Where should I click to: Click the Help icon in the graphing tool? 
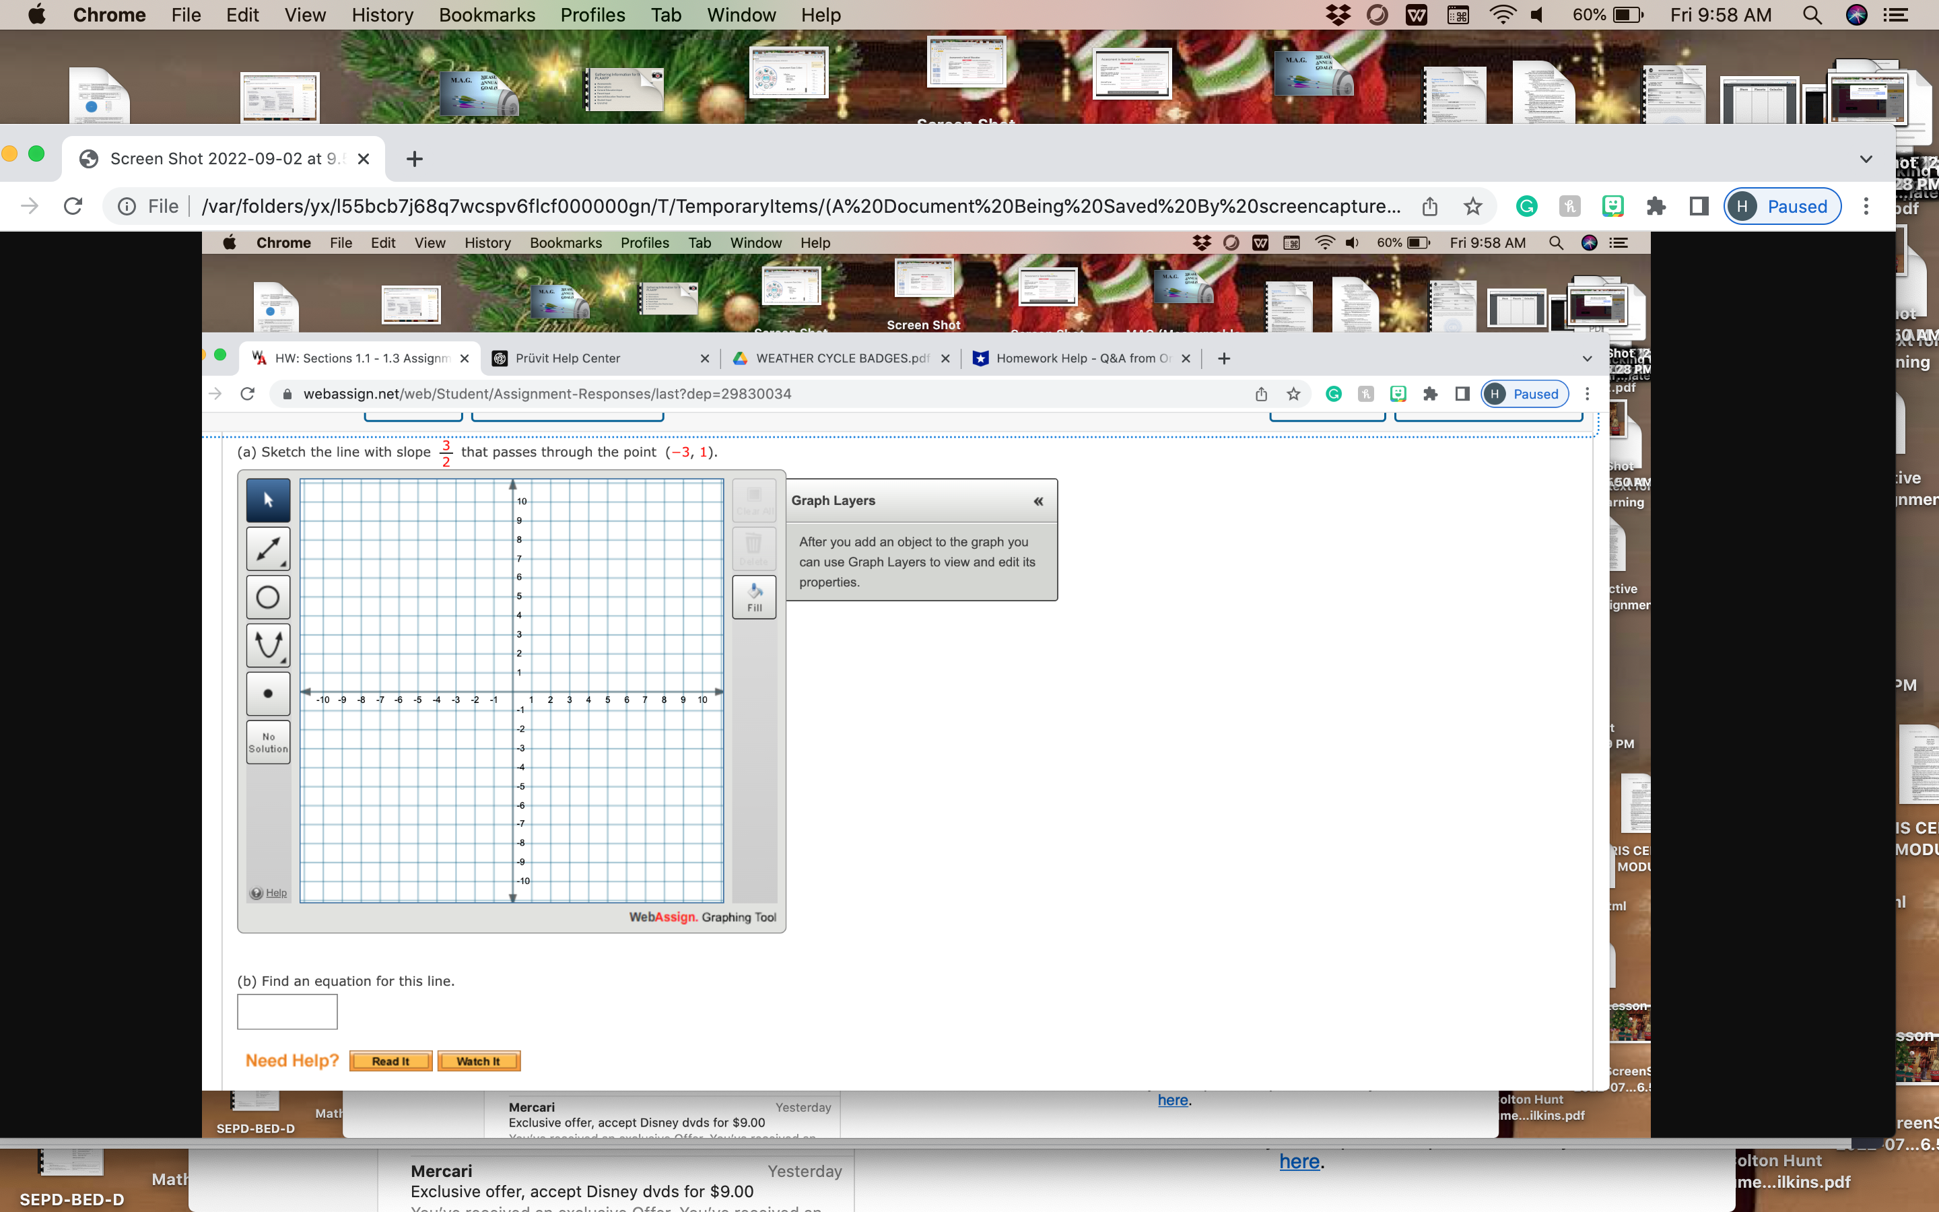(x=257, y=892)
